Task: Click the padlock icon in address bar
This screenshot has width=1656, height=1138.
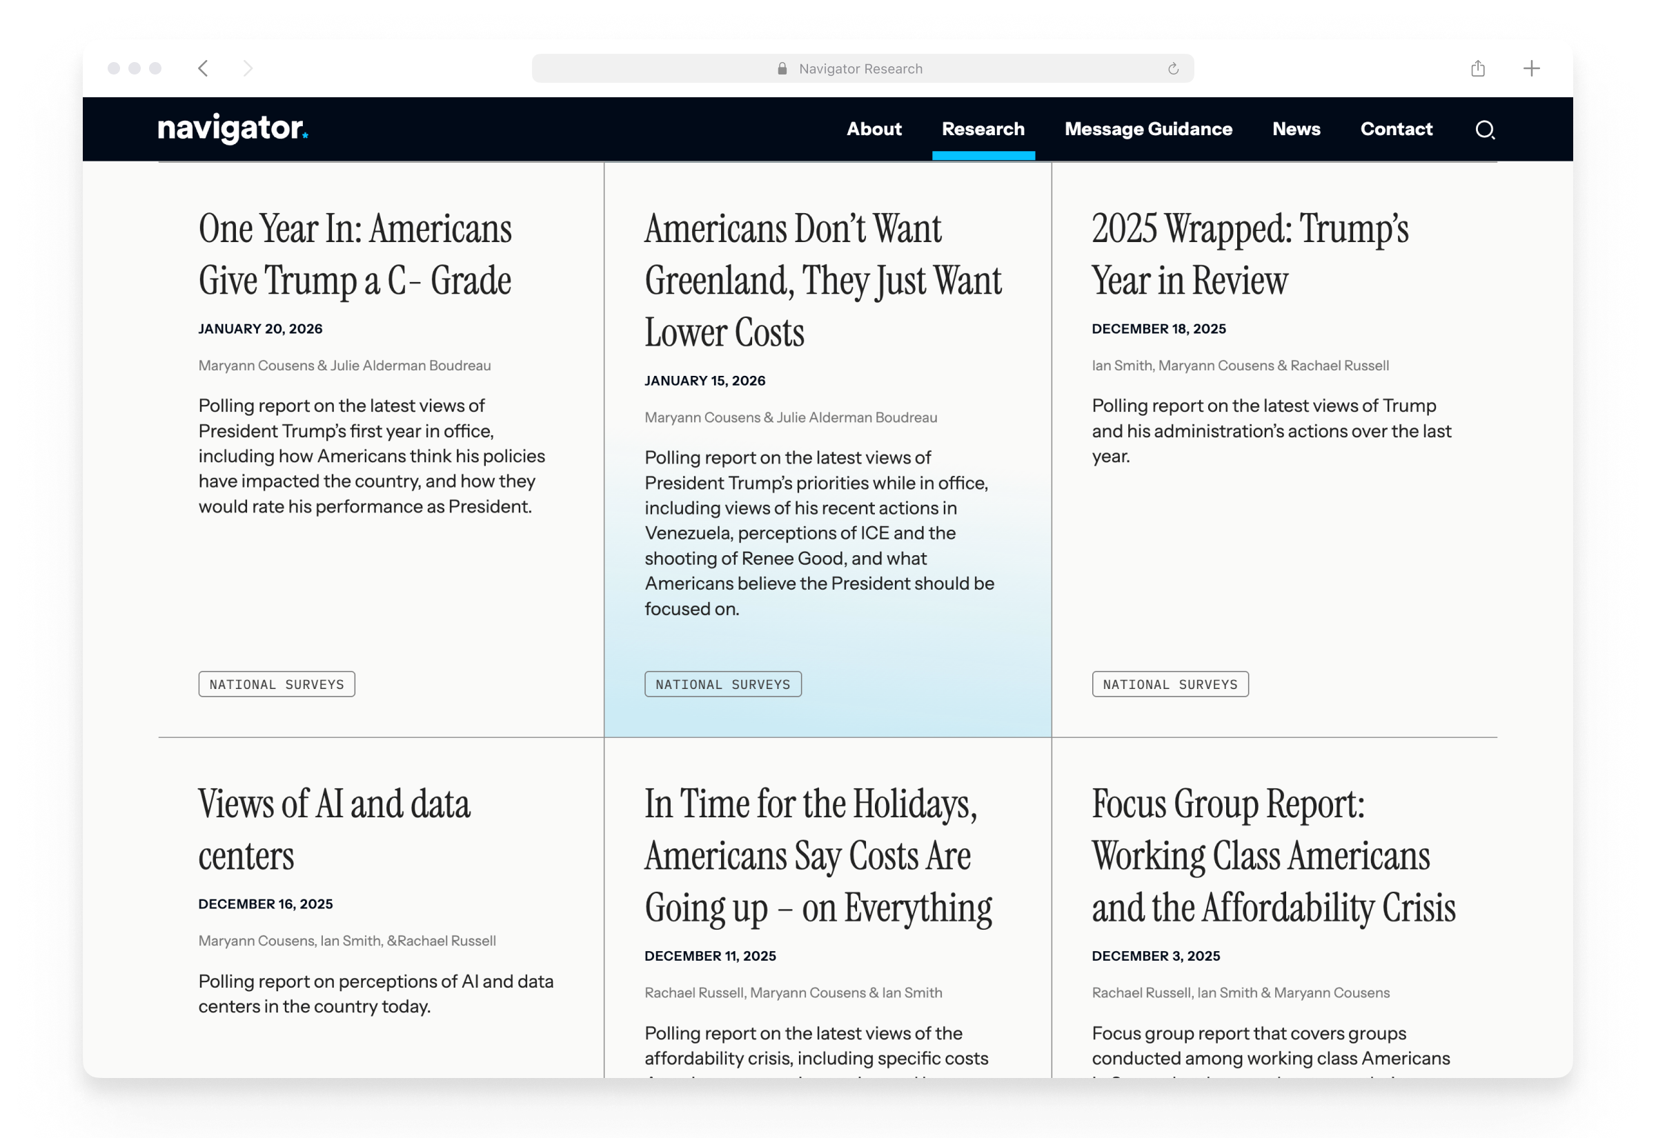Action: (x=782, y=68)
